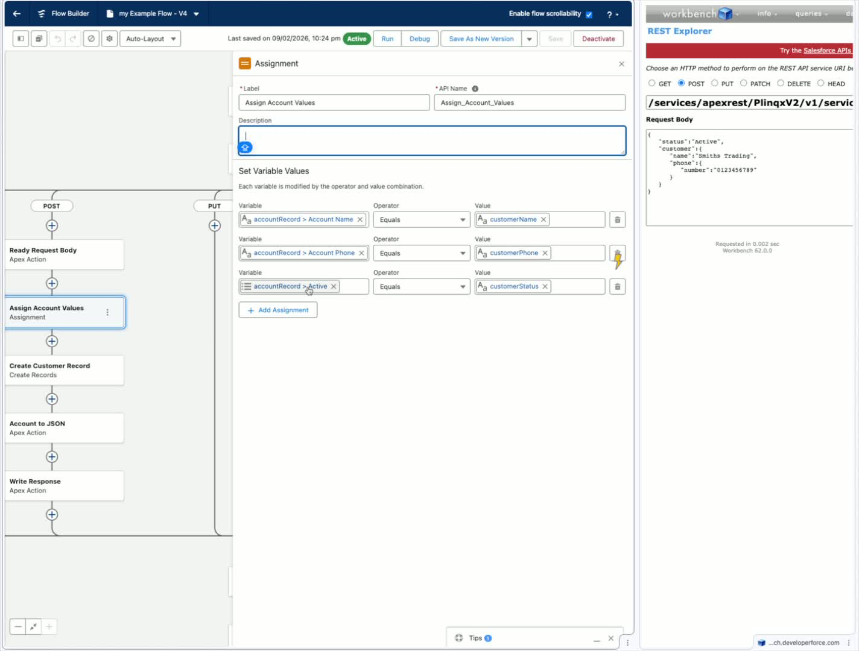The width and height of the screenshot is (859, 651).
Task: Remove accountRecord > Account Name variable pill
Action: click(360, 219)
